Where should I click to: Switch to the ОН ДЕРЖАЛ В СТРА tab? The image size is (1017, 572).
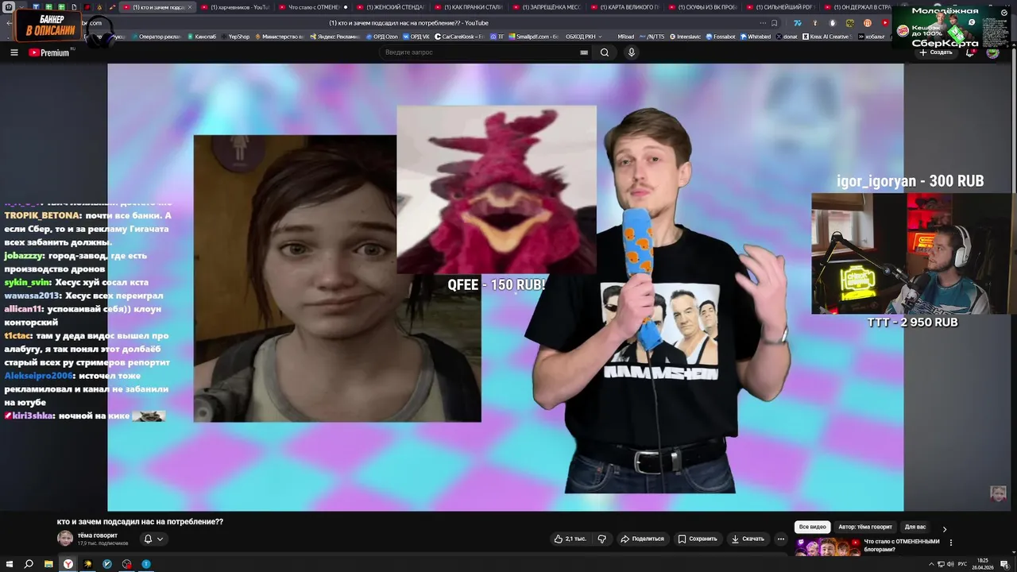click(858, 7)
